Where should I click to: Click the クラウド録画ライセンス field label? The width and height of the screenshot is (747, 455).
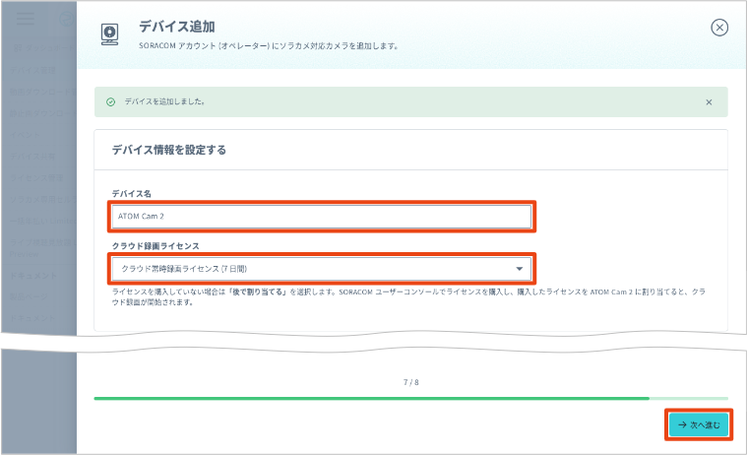pos(158,245)
